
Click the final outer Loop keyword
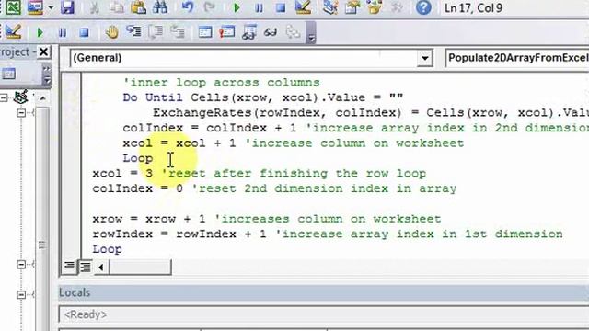(107, 249)
